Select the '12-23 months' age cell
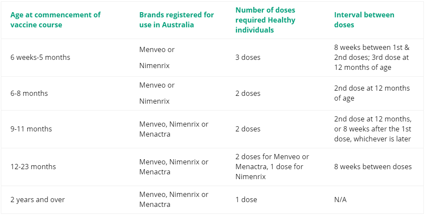This screenshot has width=426, height=216. point(33,167)
